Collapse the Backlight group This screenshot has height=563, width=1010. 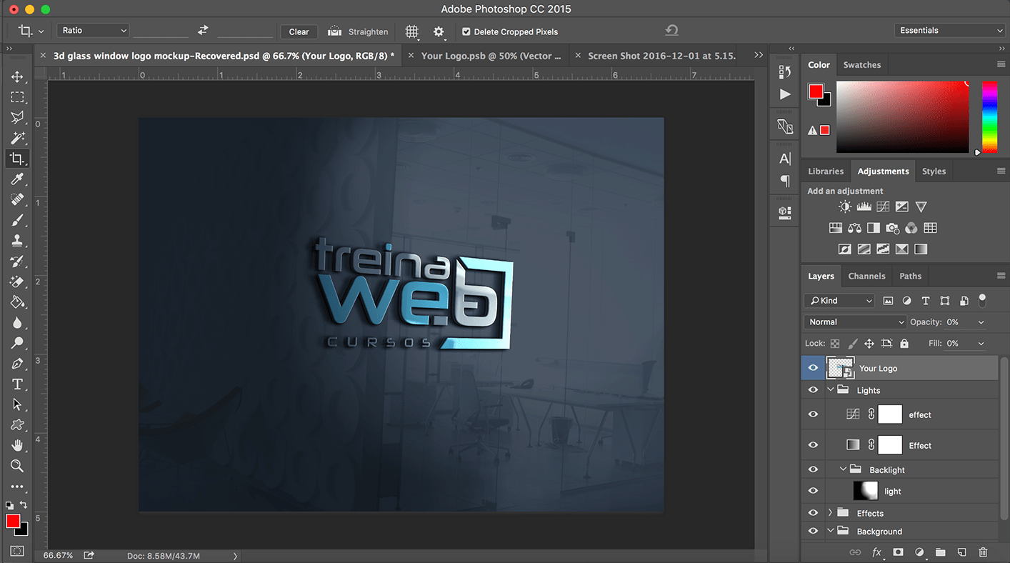844,469
